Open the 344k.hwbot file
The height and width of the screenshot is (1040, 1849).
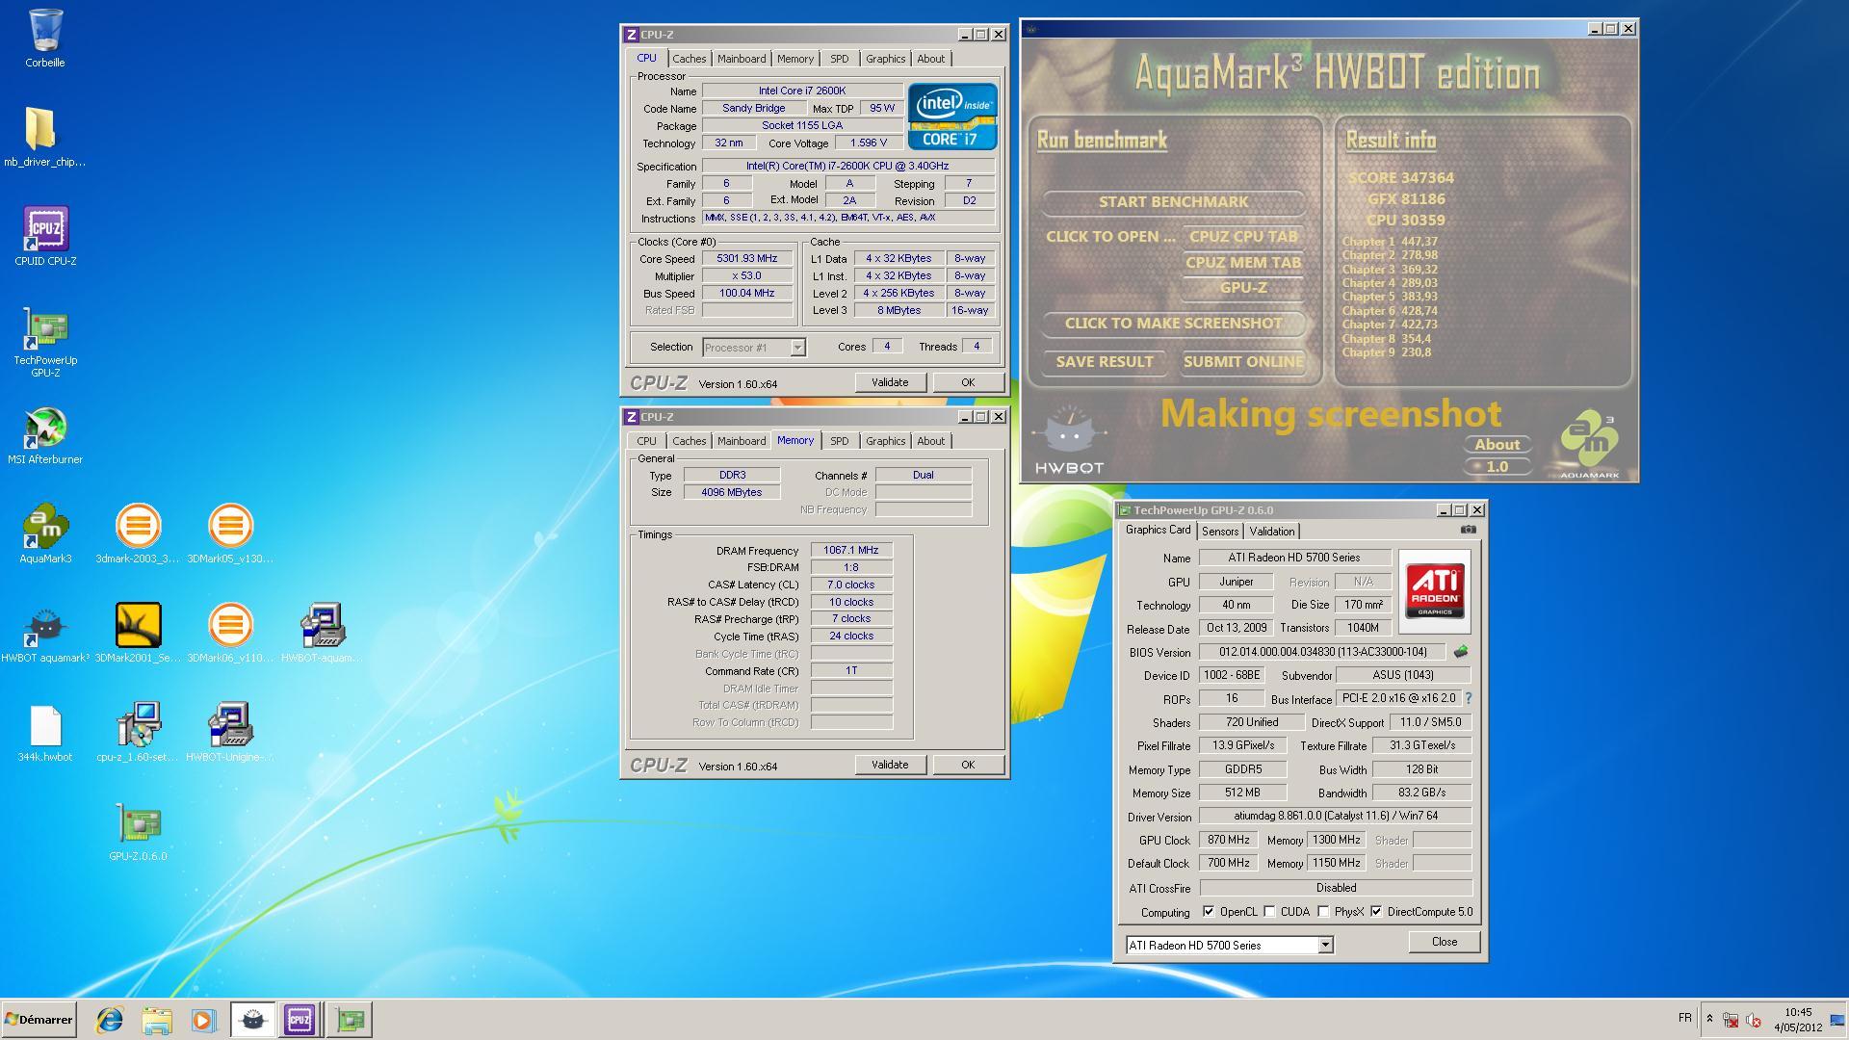(x=45, y=733)
